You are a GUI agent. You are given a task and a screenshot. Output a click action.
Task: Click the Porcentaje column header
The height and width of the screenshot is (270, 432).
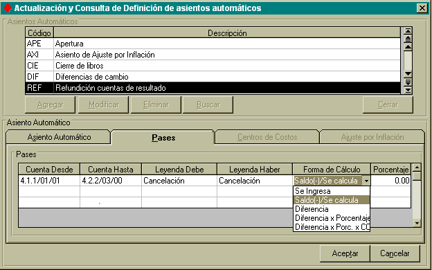click(x=390, y=169)
